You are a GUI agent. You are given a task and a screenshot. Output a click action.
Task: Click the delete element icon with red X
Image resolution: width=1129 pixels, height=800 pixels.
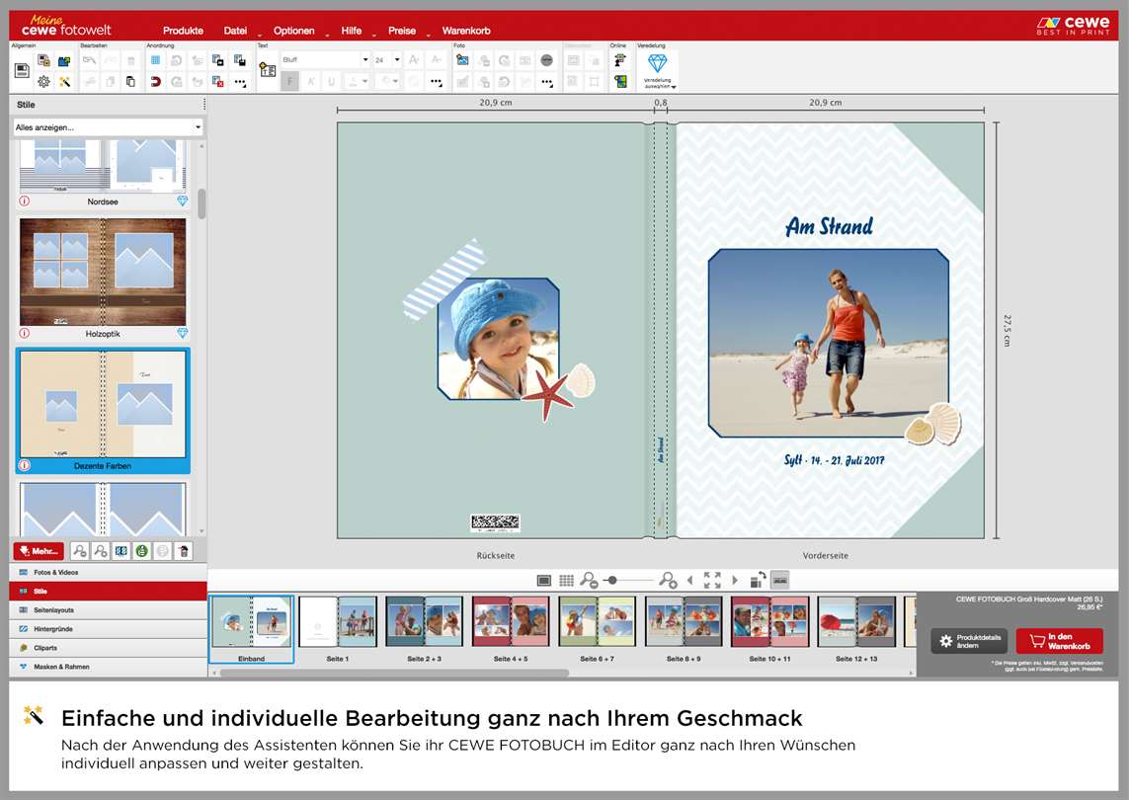click(218, 81)
